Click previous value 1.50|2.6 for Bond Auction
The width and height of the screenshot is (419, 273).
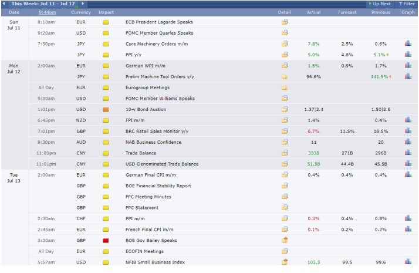point(380,109)
